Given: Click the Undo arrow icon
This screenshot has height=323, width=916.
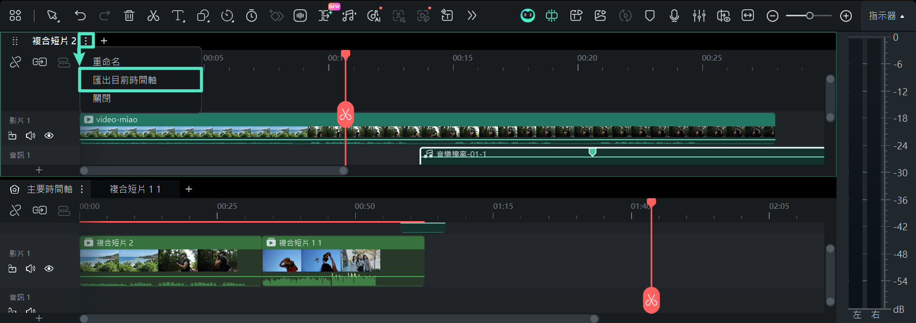Looking at the screenshot, I should 80,16.
